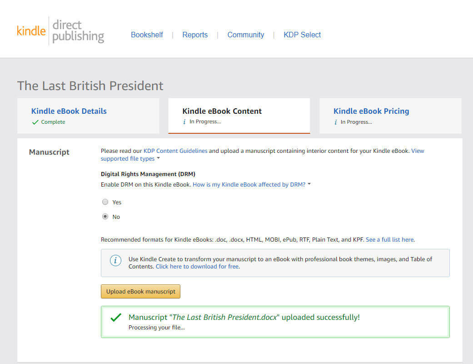Screen dimensions: 473x364
Task: Expand How is my Kindle eBook affected by DRM
Action: pos(252,185)
